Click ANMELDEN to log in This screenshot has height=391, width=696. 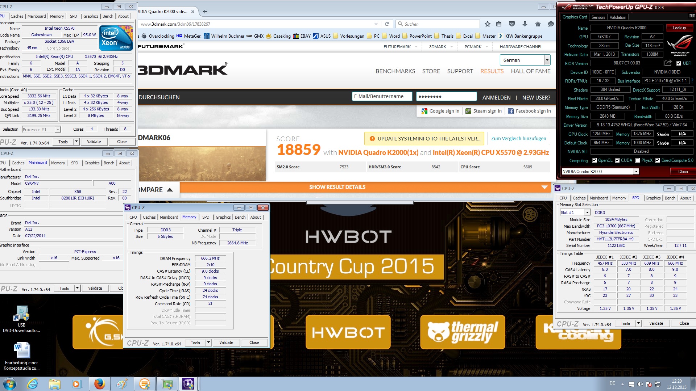click(496, 98)
